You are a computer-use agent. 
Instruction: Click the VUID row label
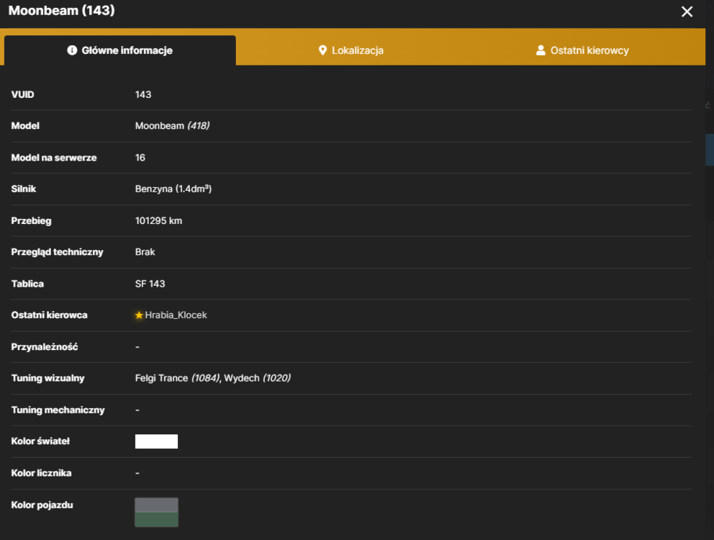coord(22,94)
